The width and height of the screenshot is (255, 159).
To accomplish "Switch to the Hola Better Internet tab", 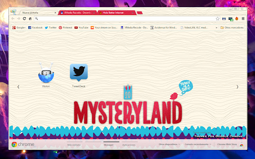I will (x=116, y=13).
